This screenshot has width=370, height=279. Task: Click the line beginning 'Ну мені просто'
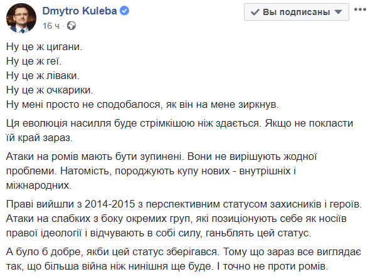142,104
